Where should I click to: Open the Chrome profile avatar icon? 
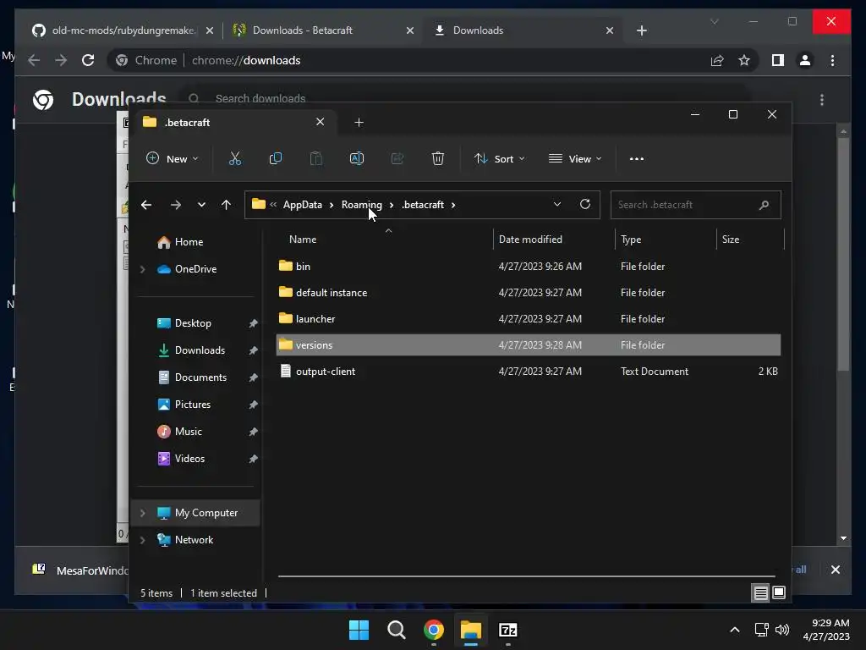[805, 60]
